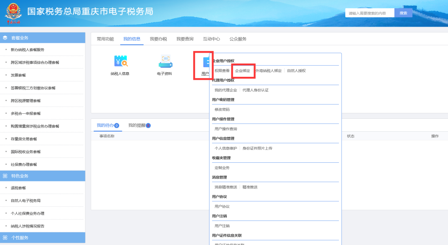
Task: Open 社保费办理套餐 entry
Action: [x=24, y=164]
